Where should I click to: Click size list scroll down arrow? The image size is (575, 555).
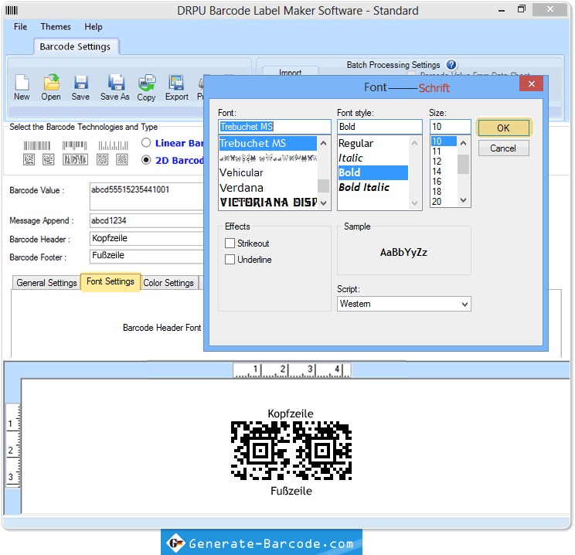(464, 200)
